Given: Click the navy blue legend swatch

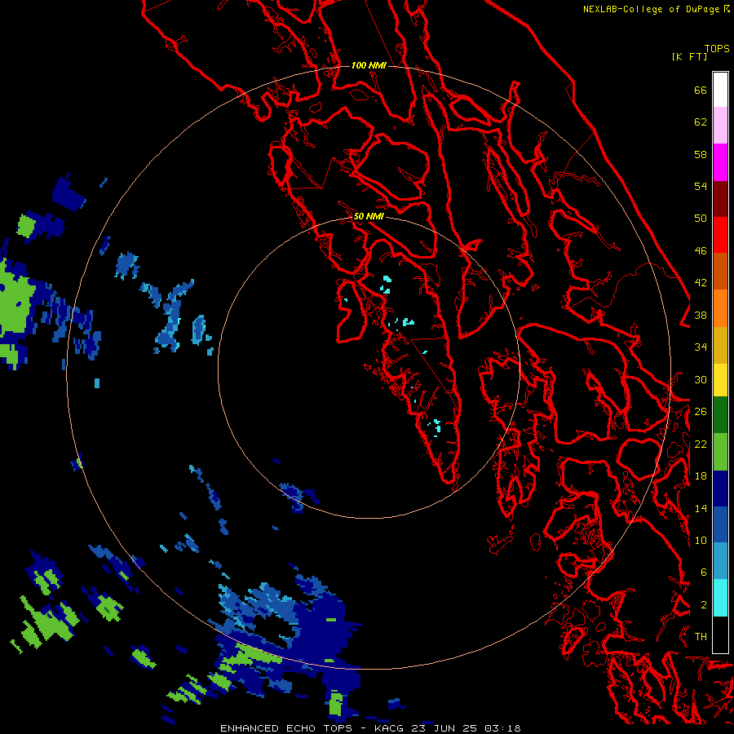Looking at the screenshot, I should coord(720,489).
